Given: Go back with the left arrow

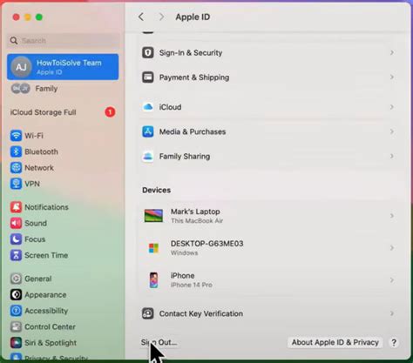Looking at the screenshot, I should pos(141,17).
